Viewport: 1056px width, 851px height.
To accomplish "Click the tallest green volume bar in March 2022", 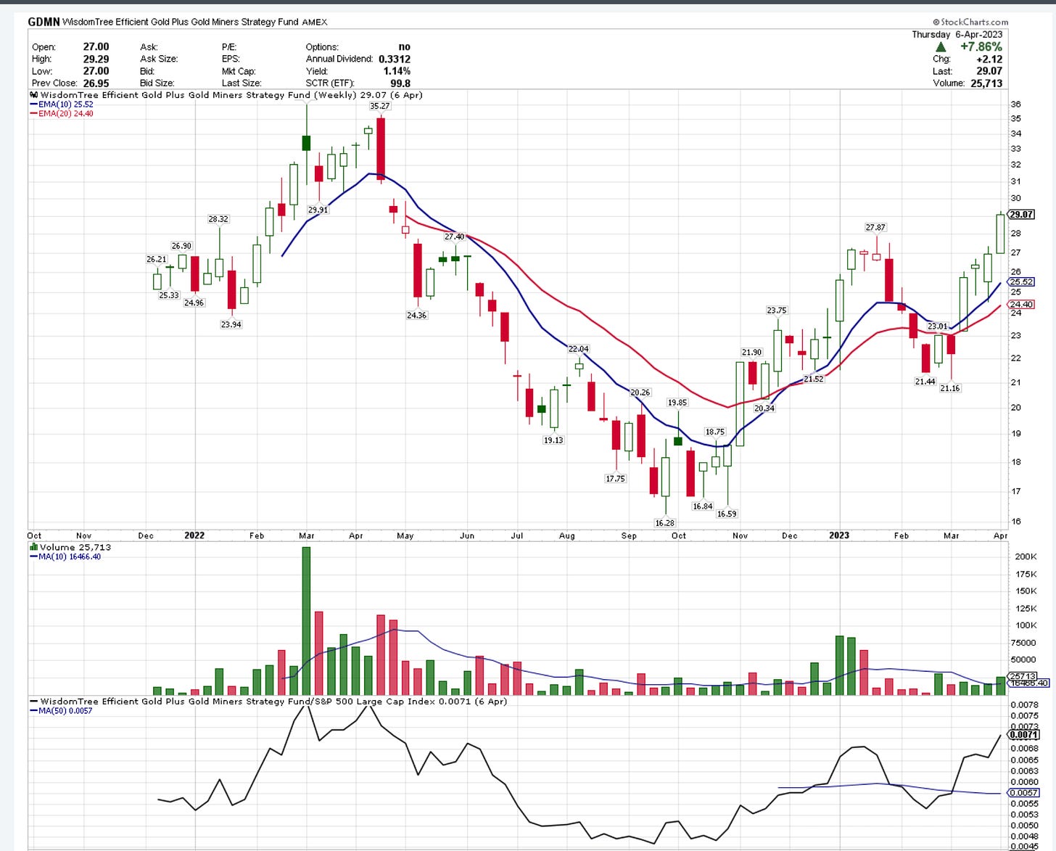I will coord(306,621).
